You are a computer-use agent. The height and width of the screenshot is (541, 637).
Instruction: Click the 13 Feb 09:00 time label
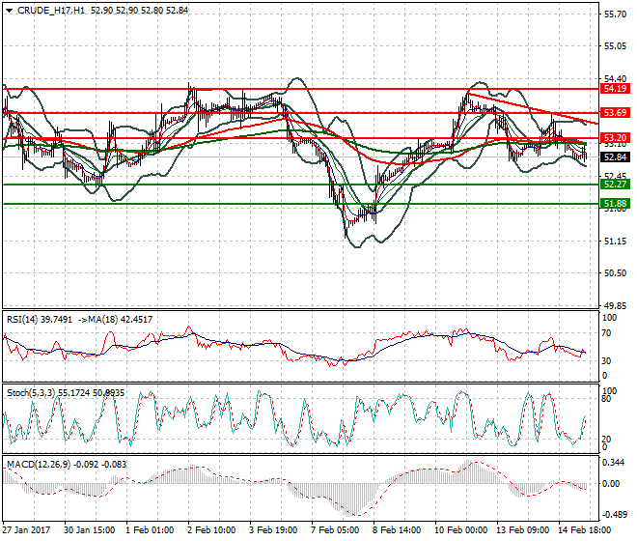pos(523,530)
